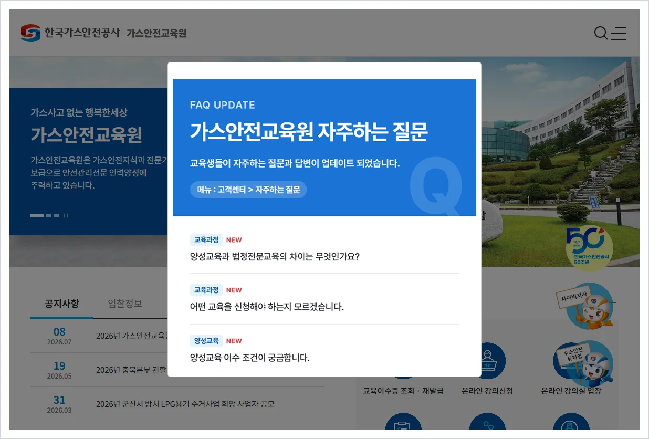This screenshot has width=649, height=439.
Task: Open FAQ 어떤 교육을 신청해야 하는지 모르겠습니다.
Action: click(267, 307)
